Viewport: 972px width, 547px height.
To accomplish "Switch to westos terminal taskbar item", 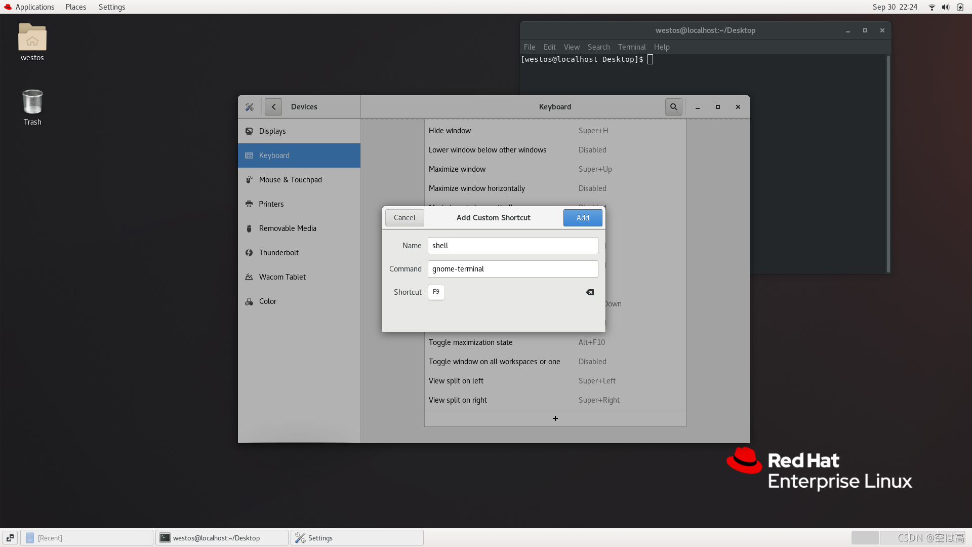I will tap(222, 538).
